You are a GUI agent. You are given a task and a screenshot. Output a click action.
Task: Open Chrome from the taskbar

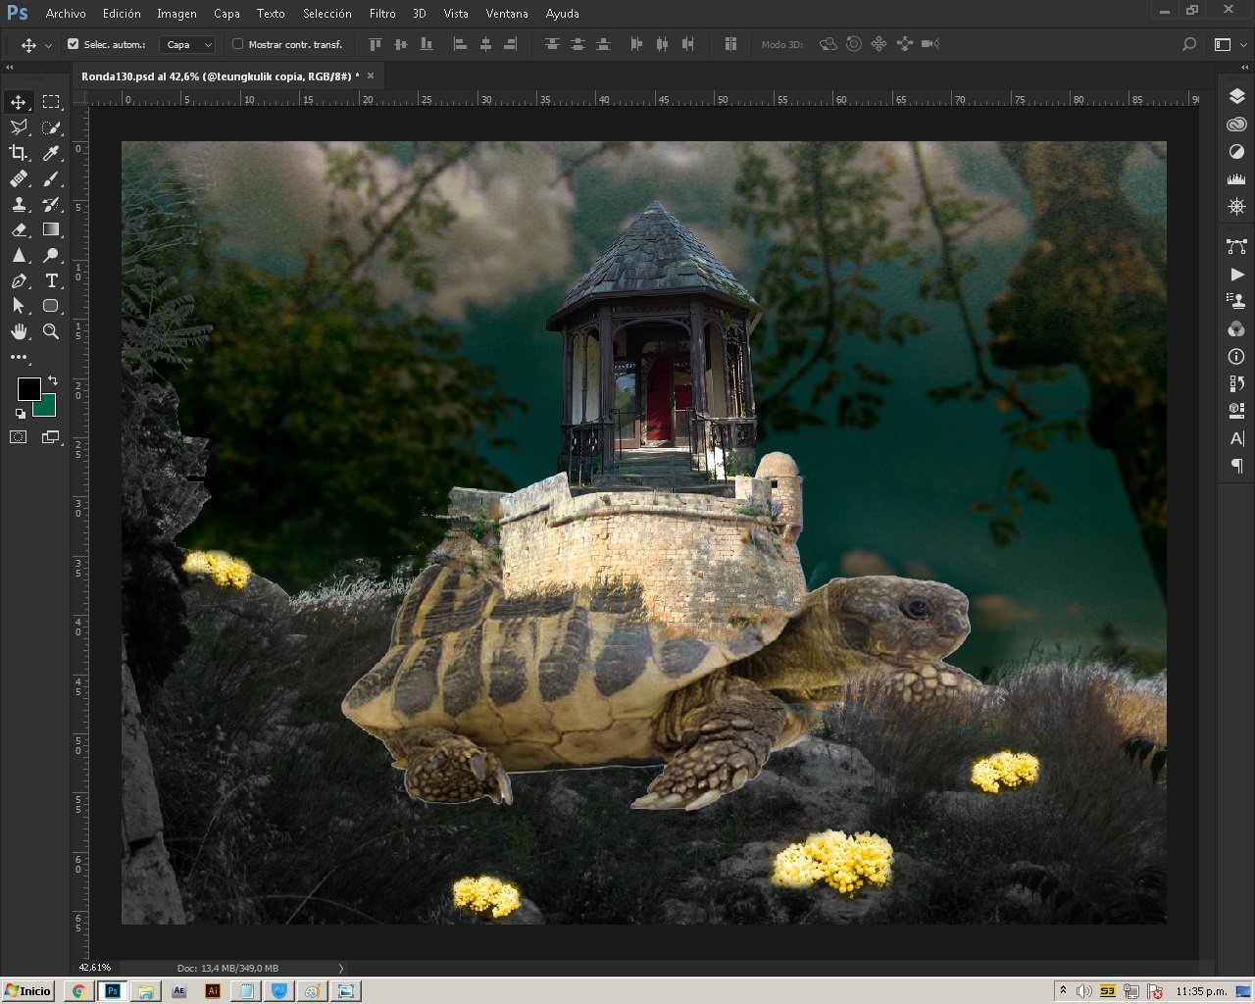coord(79,991)
